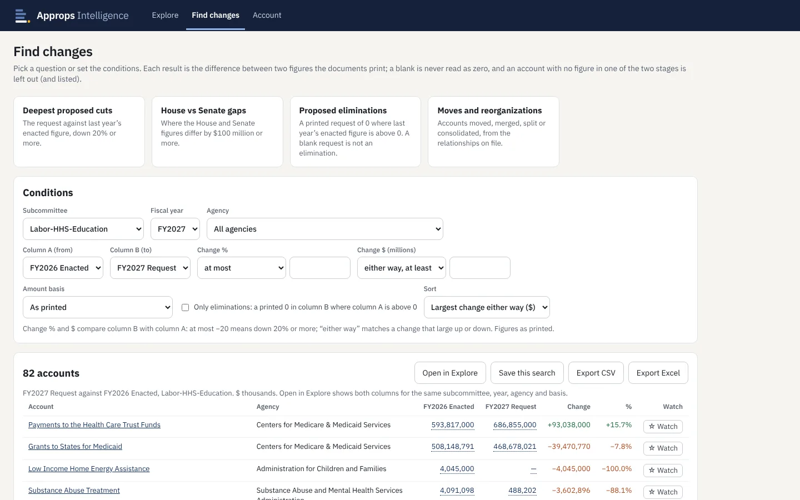Open Substance Abuse Treatment link

click(x=74, y=491)
